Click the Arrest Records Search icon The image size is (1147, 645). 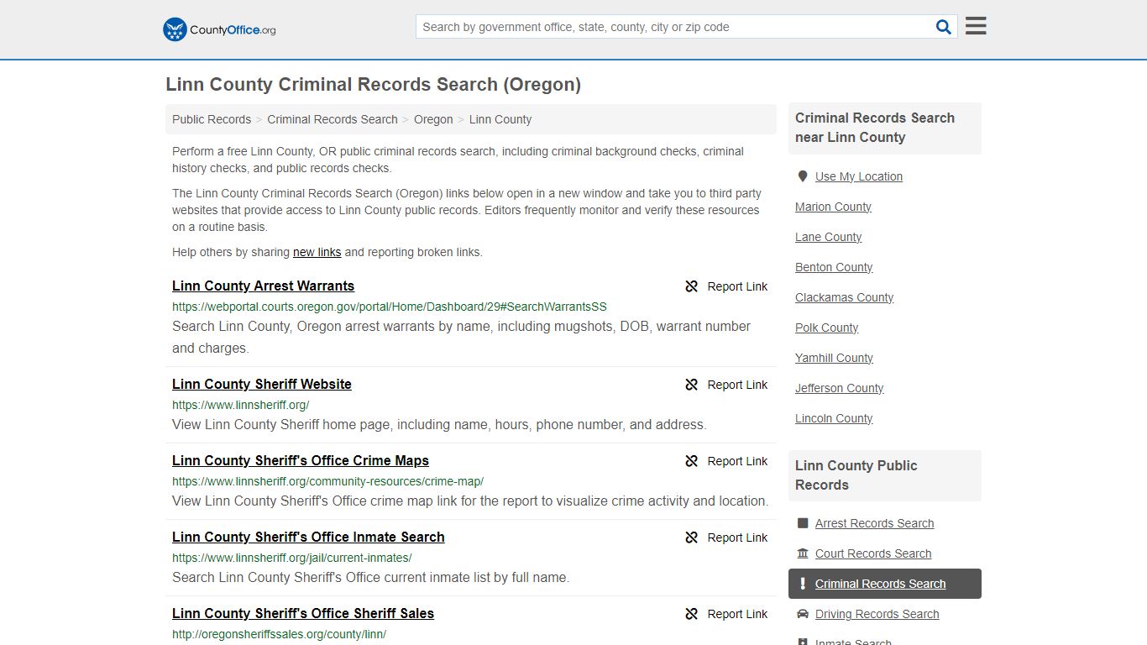pos(803,523)
